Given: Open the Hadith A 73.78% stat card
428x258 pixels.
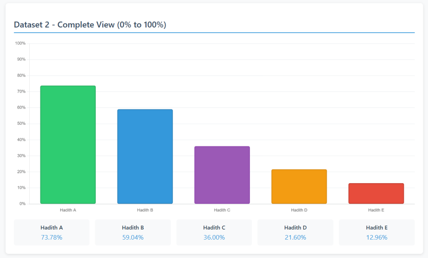Looking at the screenshot, I should (x=52, y=233).
